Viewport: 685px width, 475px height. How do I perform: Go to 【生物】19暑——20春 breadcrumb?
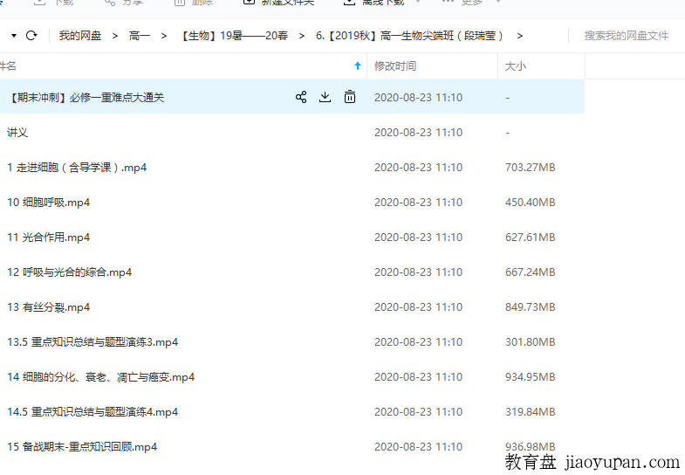pyautogui.click(x=234, y=36)
